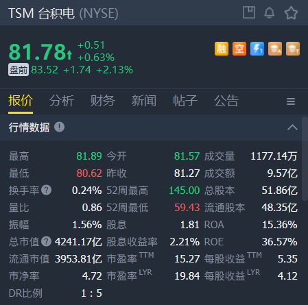
Task: Open the 帖子 tab
Action: (185, 101)
